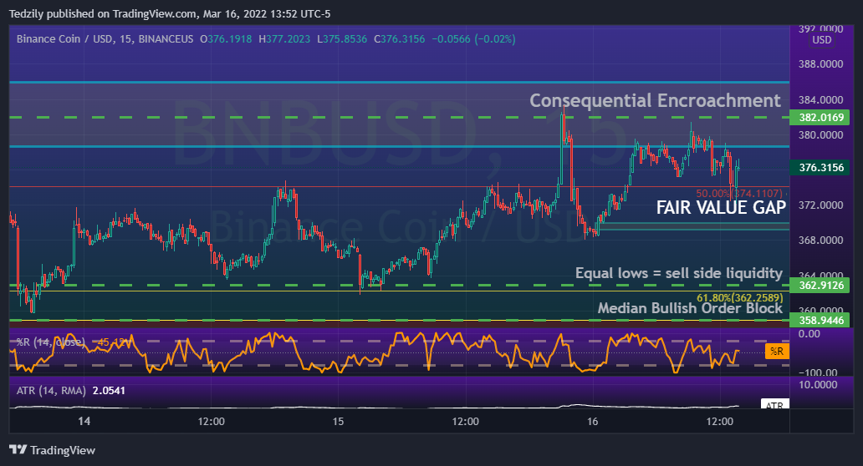Click the 'FAIR VALUE GAP' annotation
Image resolution: width=863 pixels, height=466 pixels.
[721, 207]
